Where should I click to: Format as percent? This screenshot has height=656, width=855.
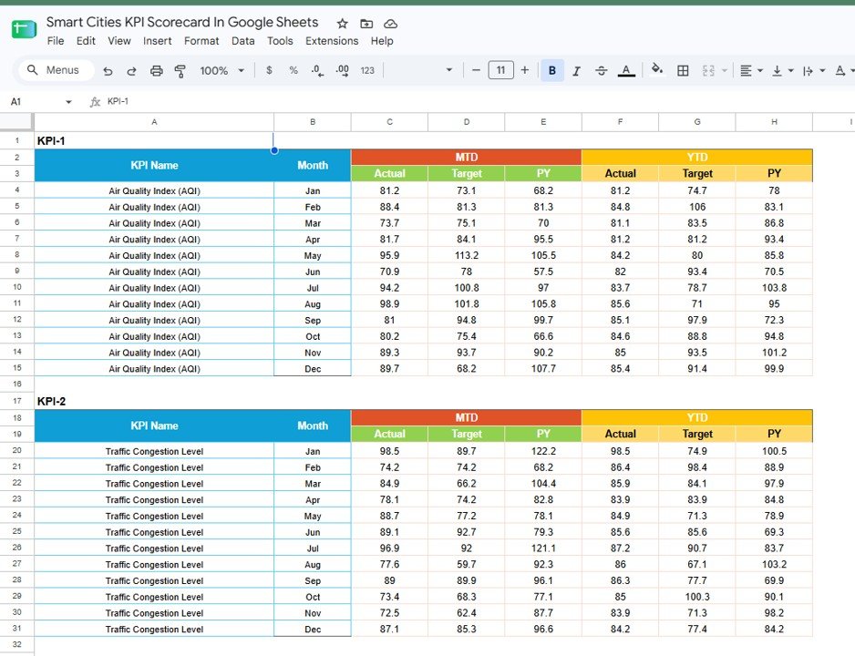click(294, 70)
